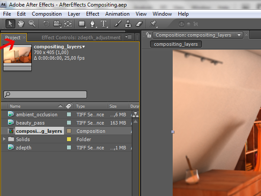Image resolution: width=261 pixels, height=196 pixels.
Task: Select the Rotation tool
Action: point(47,24)
